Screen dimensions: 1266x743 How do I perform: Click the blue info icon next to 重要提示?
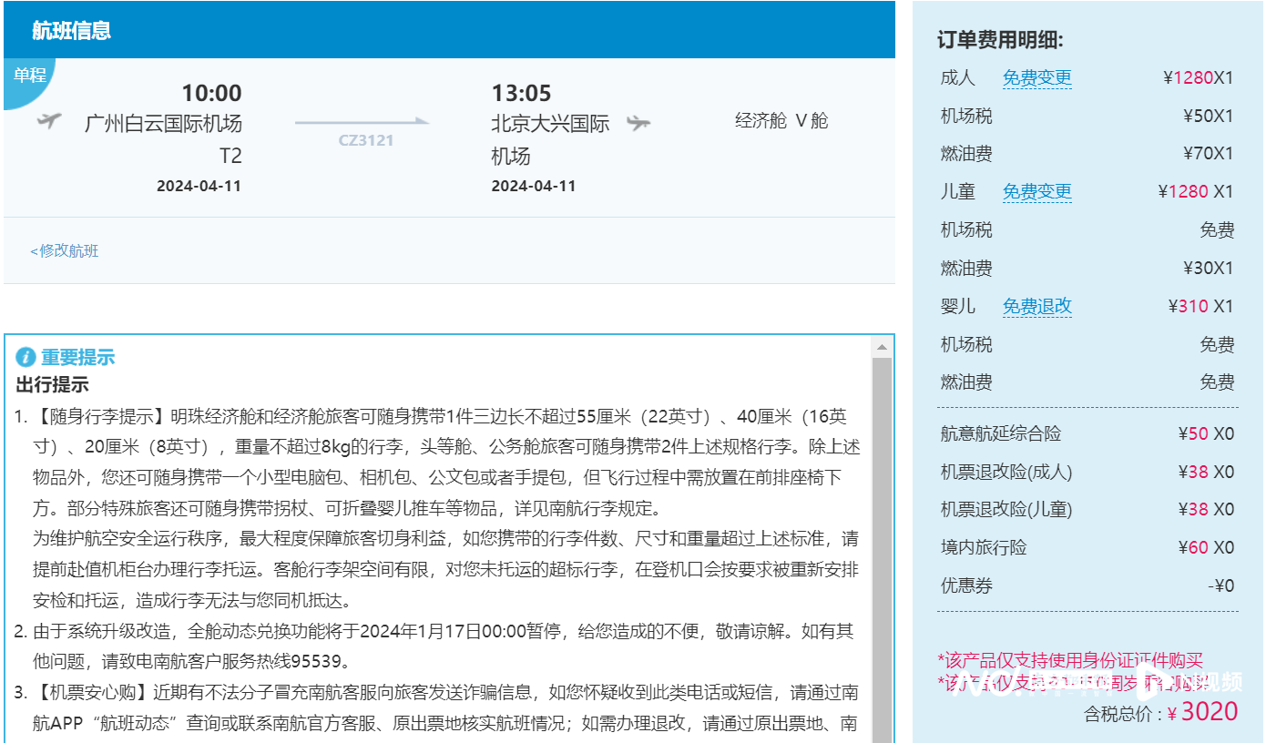[26, 357]
